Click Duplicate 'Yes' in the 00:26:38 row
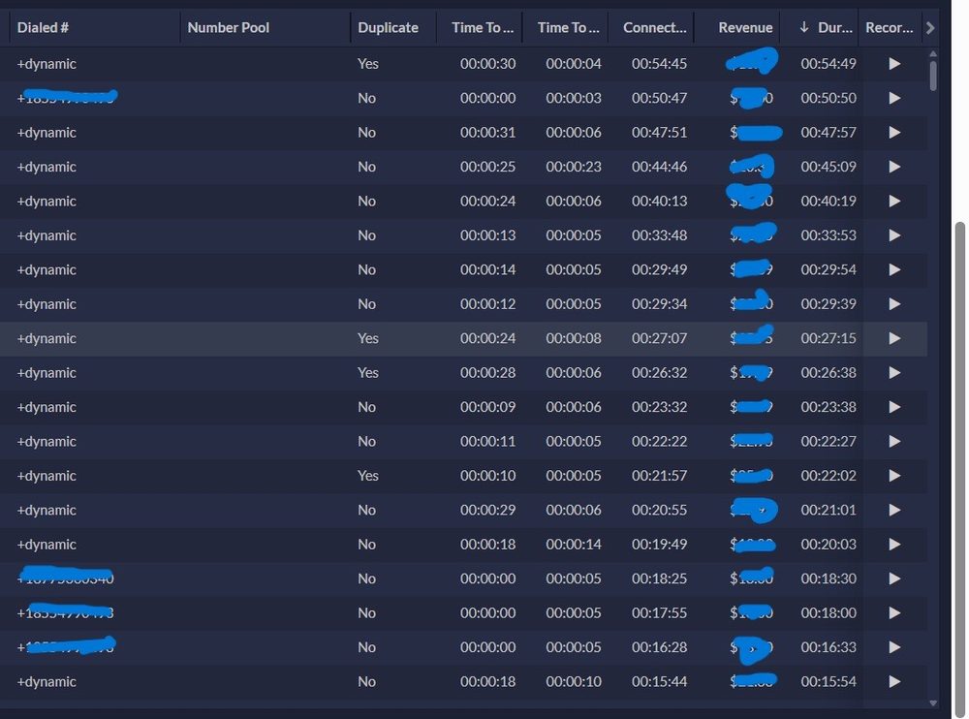The image size is (969, 719). pos(367,373)
